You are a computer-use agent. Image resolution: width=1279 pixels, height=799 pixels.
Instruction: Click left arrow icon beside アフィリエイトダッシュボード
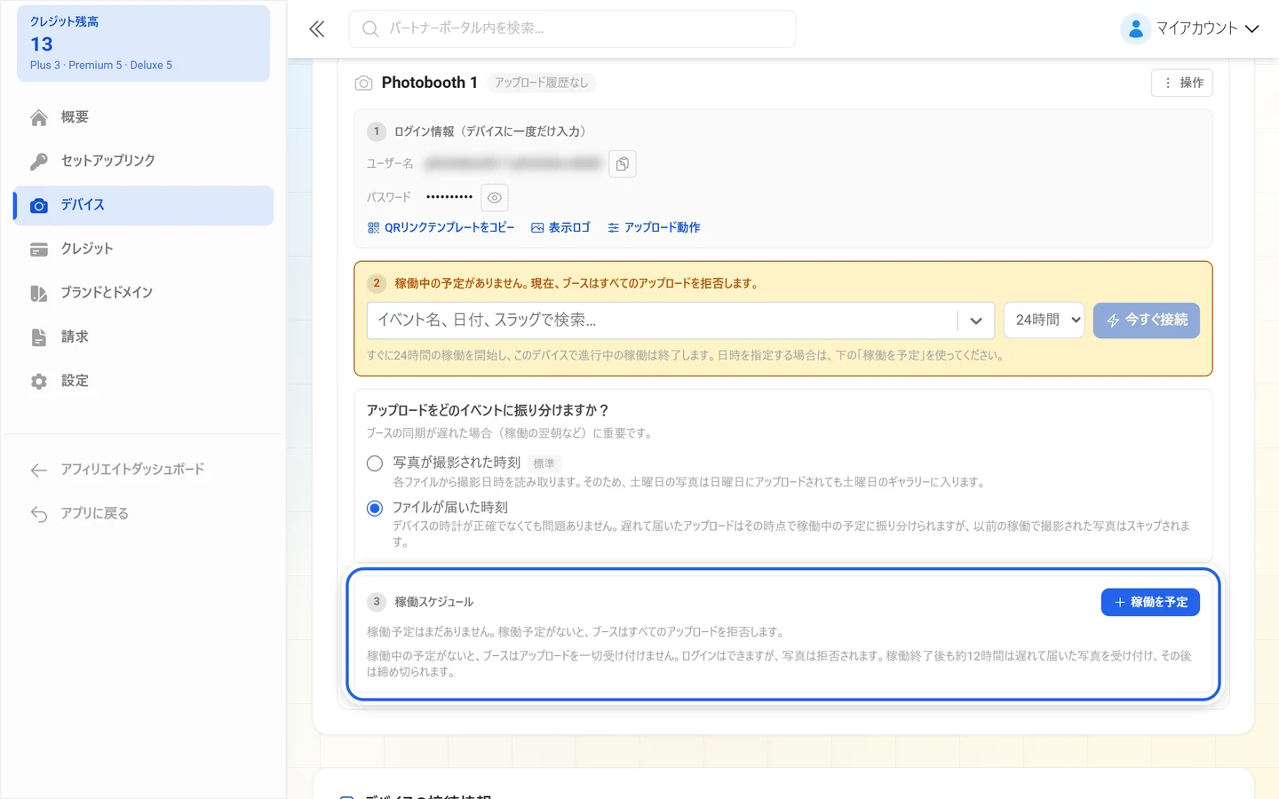(x=39, y=470)
